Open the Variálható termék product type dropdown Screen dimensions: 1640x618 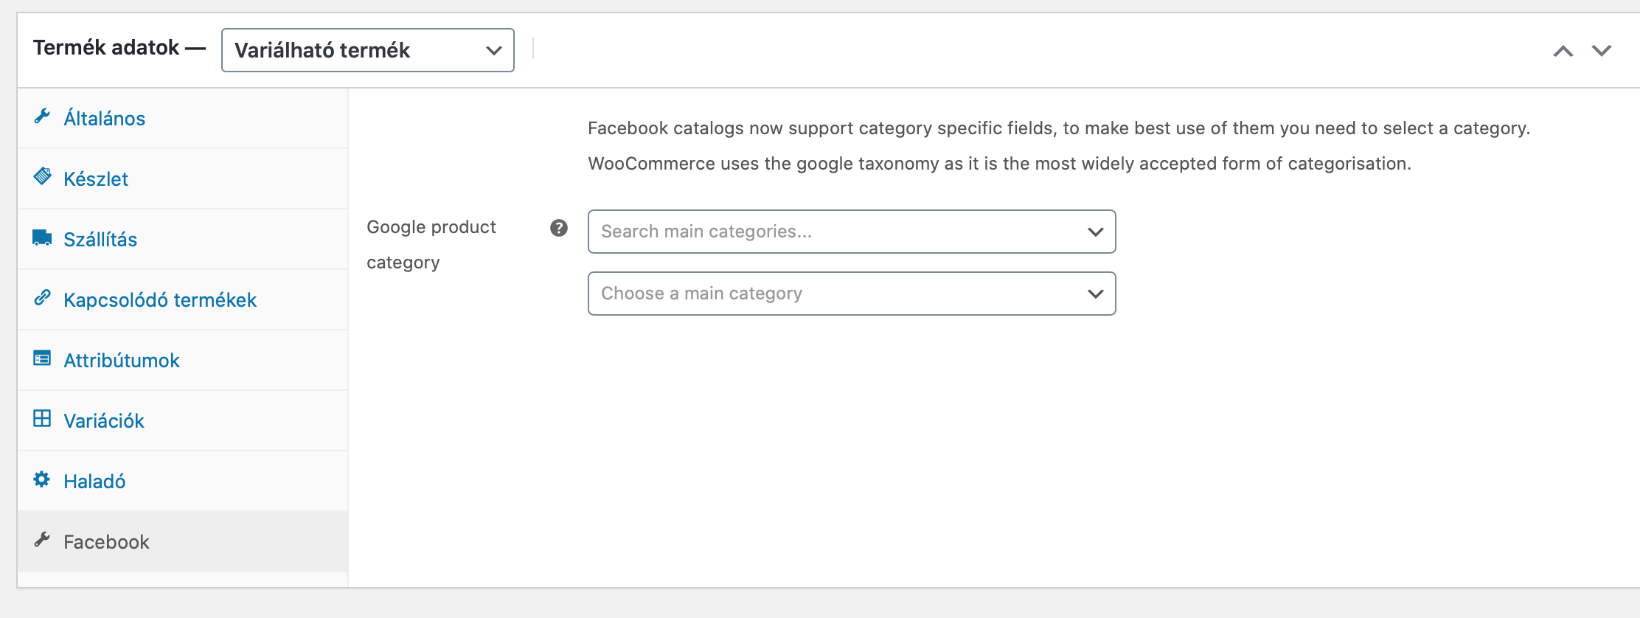tap(367, 50)
